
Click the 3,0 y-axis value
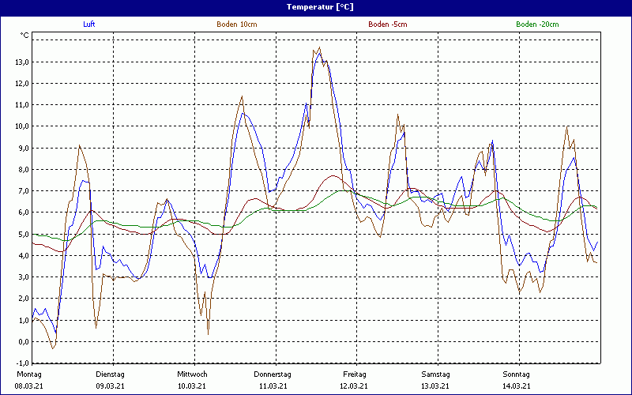pos(23,277)
